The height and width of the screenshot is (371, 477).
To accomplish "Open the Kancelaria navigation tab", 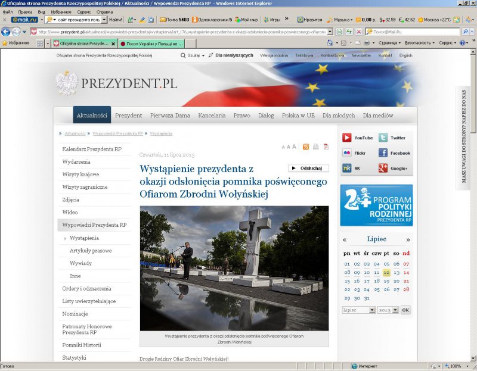I will (x=212, y=116).
